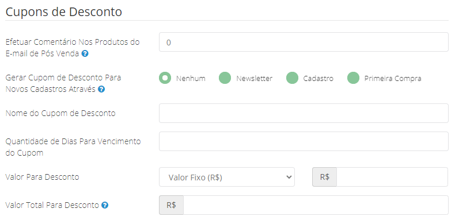Image resolution: width=455 pixels, height=220 pixels.
Task: Pick the Primeira Compra radio option
Action: (x=354, y=78)
